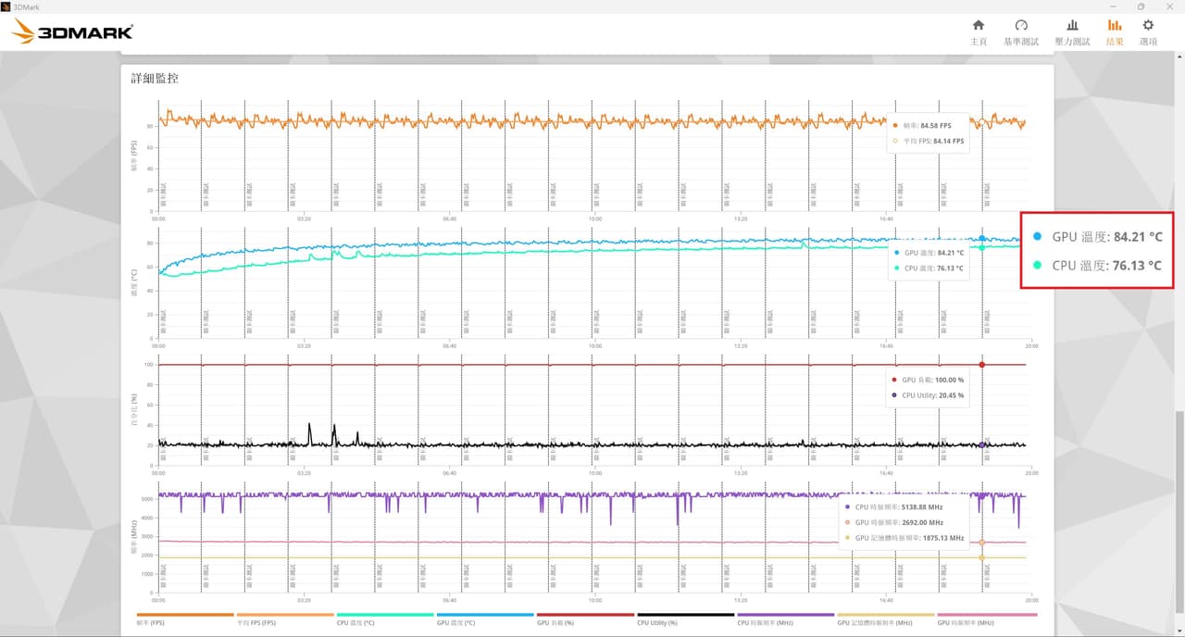1185x637 pixels.
Task: Maximize the 3DMark window
Action: pos(1141,6)
